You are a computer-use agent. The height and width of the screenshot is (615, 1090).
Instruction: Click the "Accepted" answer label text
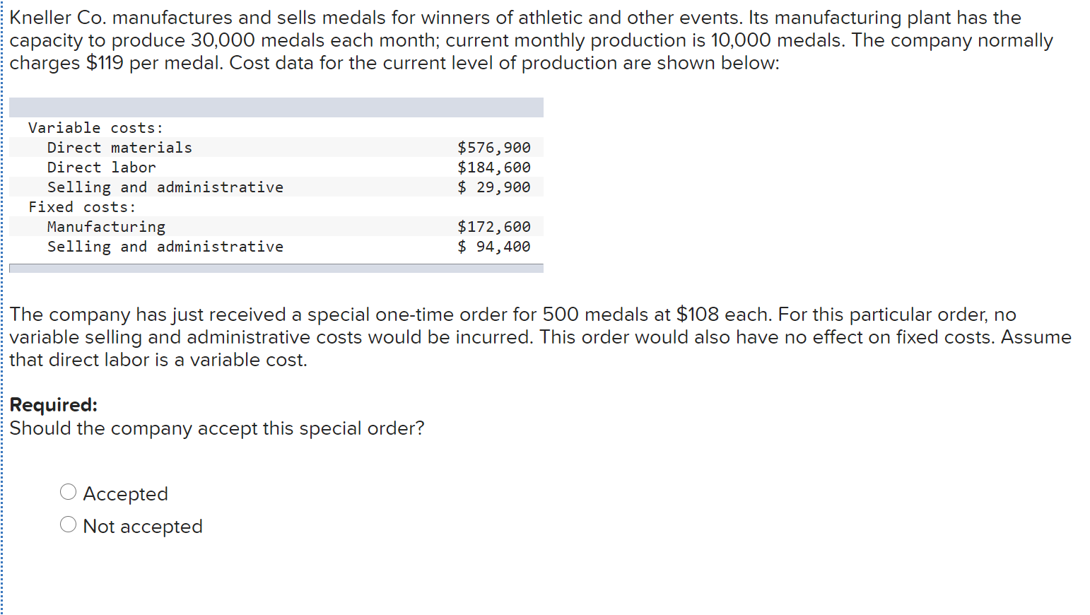coord(125,493)
